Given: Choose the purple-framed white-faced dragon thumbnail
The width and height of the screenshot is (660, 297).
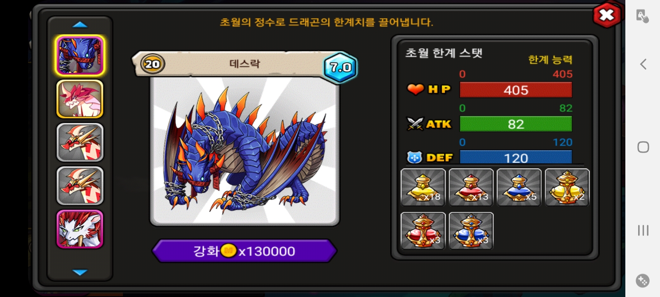Looking at the screenshot, I should pos(80,229).
